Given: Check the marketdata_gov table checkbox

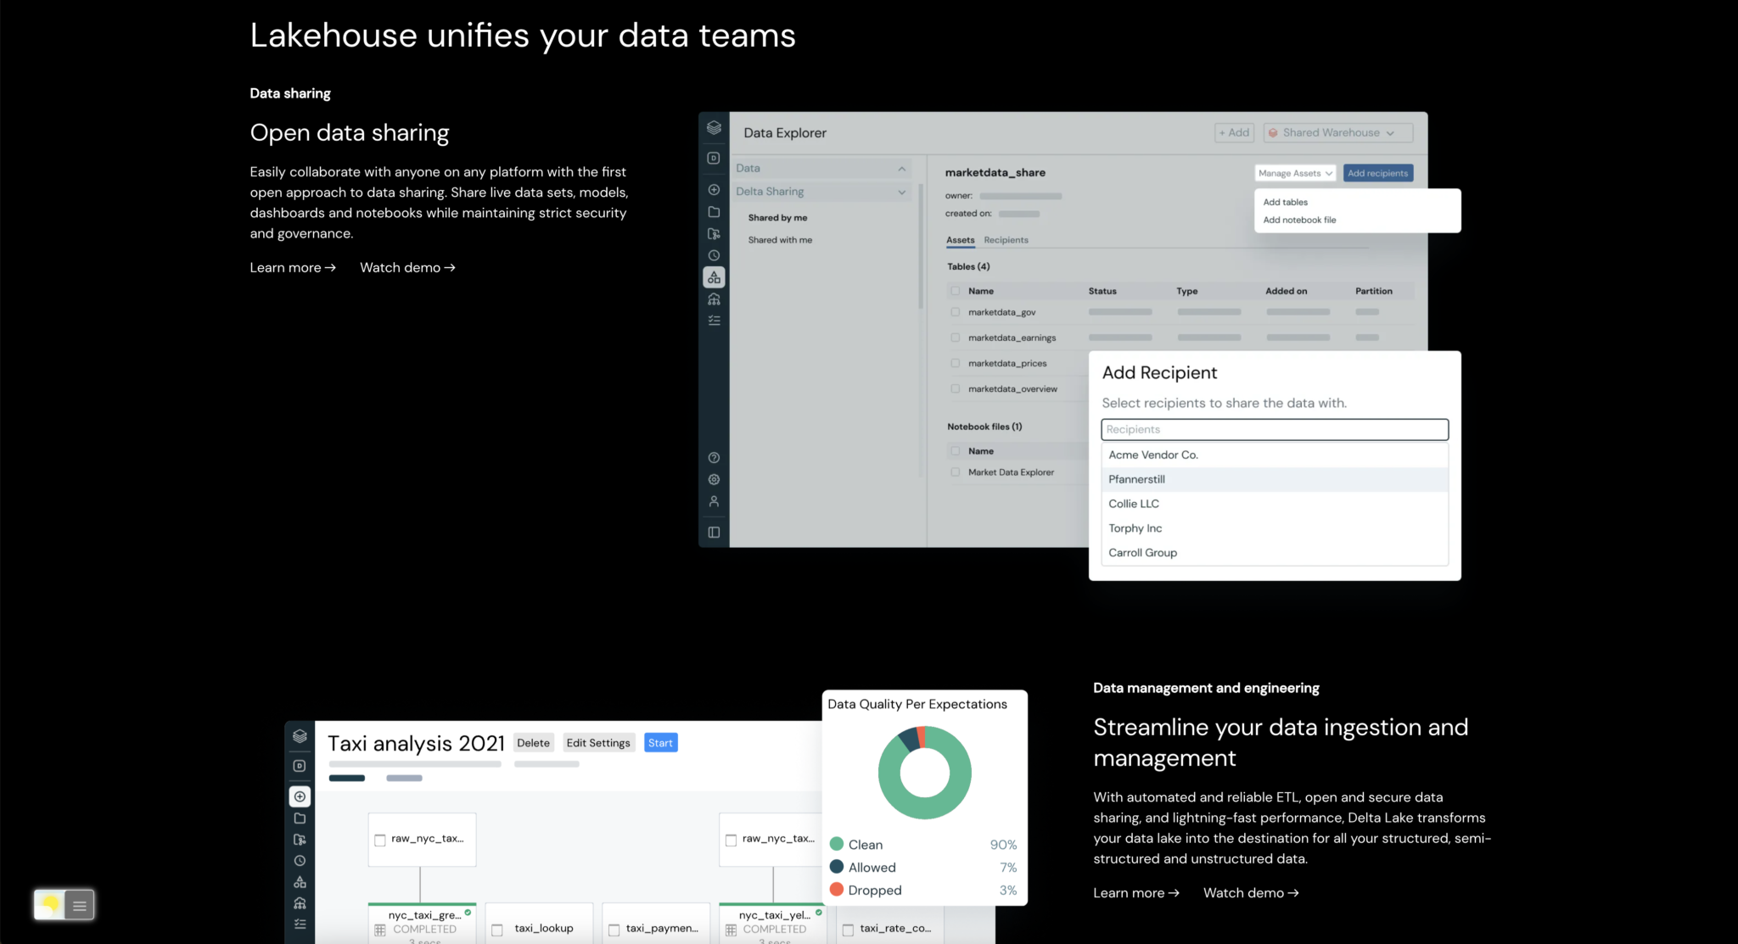Looking at the screenshot, I should point(955,312).
